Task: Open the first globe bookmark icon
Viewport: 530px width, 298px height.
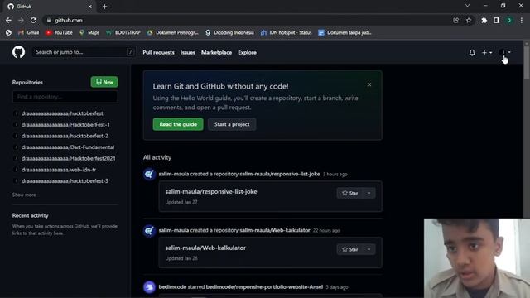Action: 8,33
